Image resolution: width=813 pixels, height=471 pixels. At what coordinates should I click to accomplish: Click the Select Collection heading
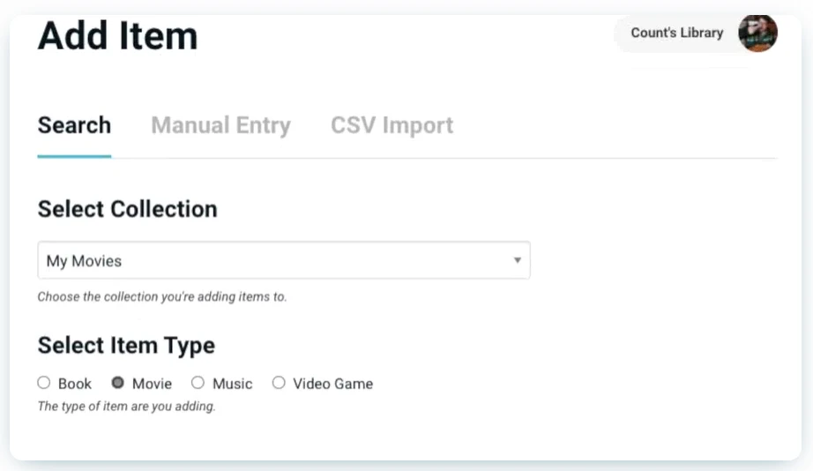[127, 209]
